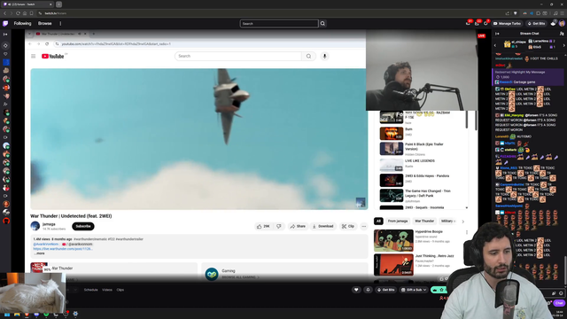Open the chat community users icon
This screenshot has height=319, width=567.
[562, 34]
